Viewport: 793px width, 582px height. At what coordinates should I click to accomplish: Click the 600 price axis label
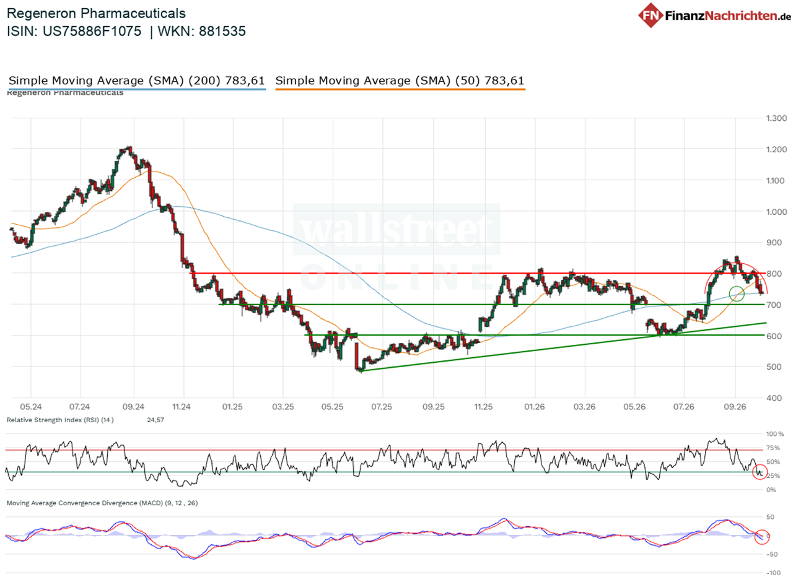pos(774,336)
